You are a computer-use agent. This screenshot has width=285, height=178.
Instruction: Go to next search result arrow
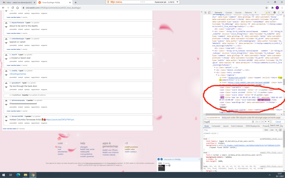point(269,121)
